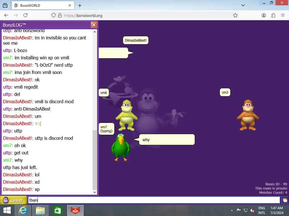Click log line 'uttp: L-bozo'
The image size is (289, 216).
coord(15,50)
